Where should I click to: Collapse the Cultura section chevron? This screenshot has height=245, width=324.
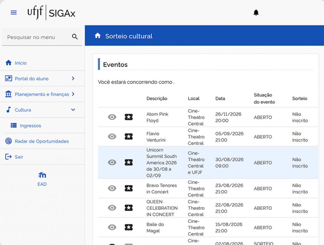pyautogui.click(x=73, y=110)
